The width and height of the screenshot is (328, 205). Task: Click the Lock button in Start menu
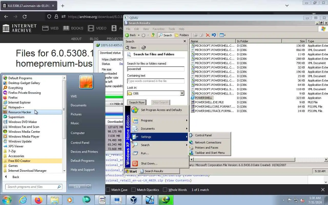77,187
